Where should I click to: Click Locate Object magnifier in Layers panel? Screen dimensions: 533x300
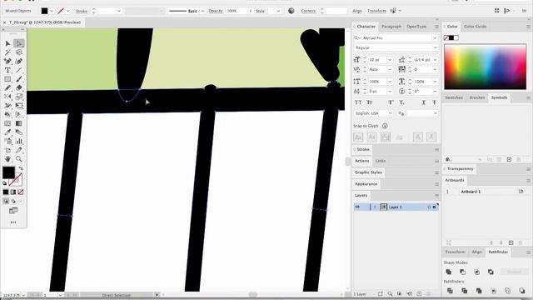pyautogui.click(x=390, y=293)
